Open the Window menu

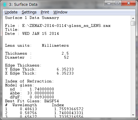tap(60, 12)
